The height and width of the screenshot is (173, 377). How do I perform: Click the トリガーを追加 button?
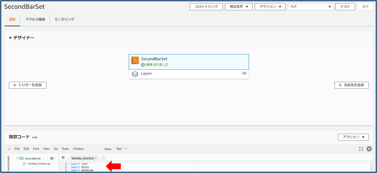[x=28, y=85]
